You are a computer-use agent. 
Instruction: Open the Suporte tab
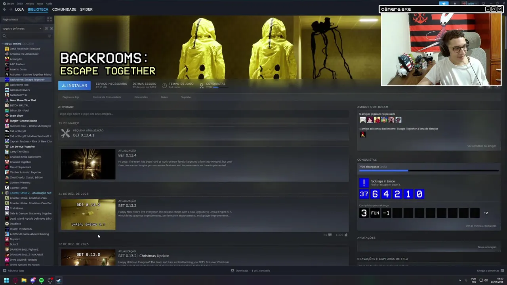[x=186, y=97]
